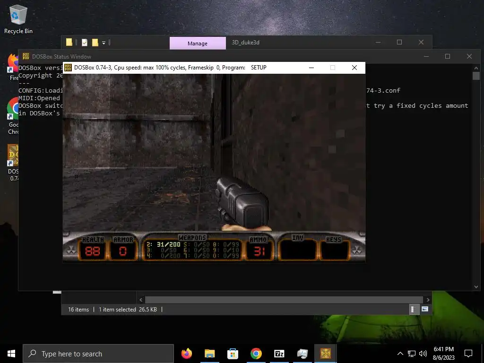Click the Explorer horizontal scrollbar right arrow

(x=428, y=300)
